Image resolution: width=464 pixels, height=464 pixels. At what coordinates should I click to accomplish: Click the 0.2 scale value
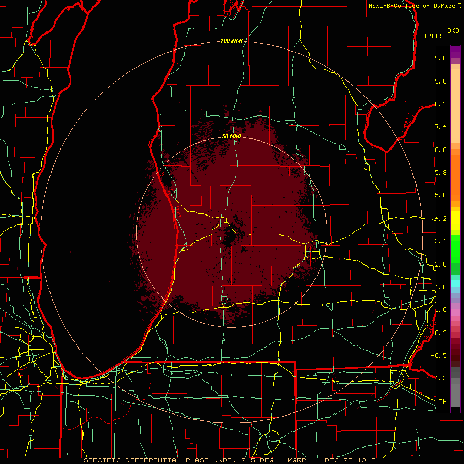pyautogui.click(x=441, y=333)
